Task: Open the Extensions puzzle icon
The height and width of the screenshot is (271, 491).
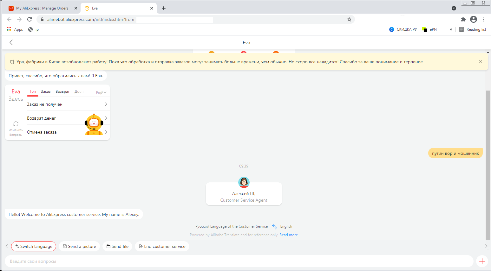Action: coord(463,19)
